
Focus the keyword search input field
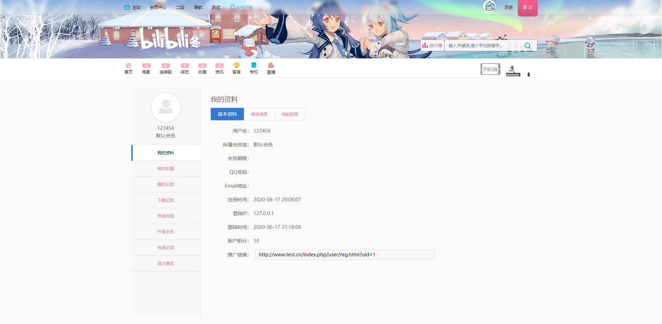tap(482, 45)
